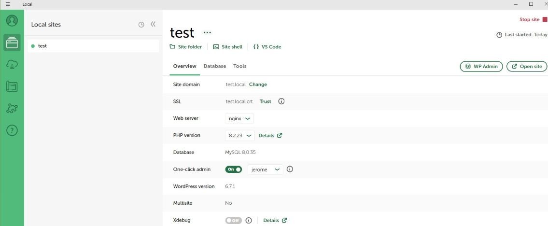Open the hamburger menu in the title bar
This screenshot has width=548, height=226.
[x=8, y=4]
